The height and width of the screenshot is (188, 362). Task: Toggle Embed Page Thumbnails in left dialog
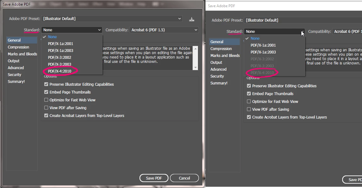46,92
